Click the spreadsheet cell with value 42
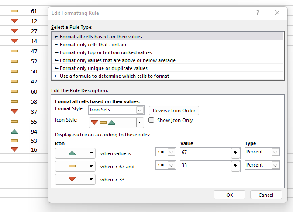Screen dimensions: 293x212 [24, 81]
